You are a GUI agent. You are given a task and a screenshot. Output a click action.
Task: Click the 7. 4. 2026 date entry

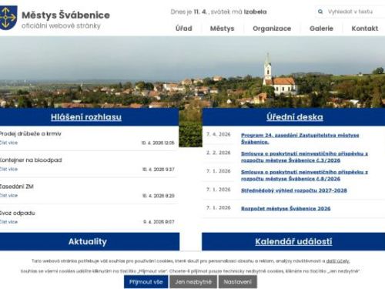point(219,134)
